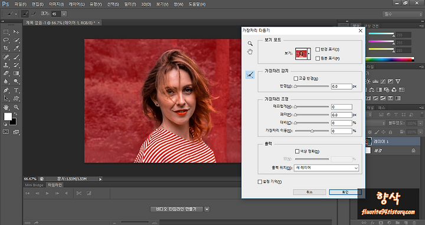This screenshot has width=425, height=225.
Task: Open the 필터(T) menu
Action: tap(130, 4)
